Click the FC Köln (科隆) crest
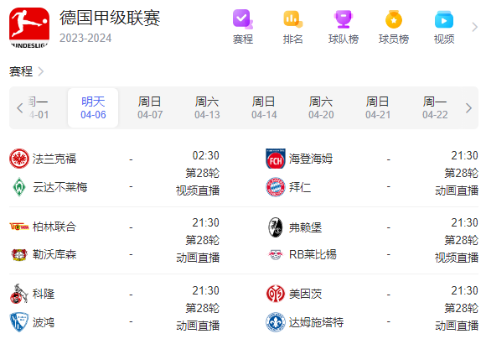This screenshot has height=339, width=486. pyautogui.click(x=19, y=294)
